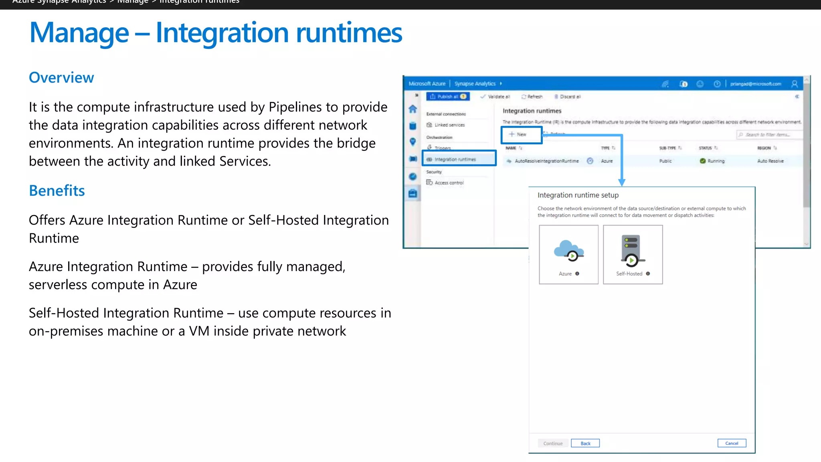Expand sidebar using double chevron
The width and height of the screenshot is (821, 462).
pyautogui.click(x=417, y=95)
